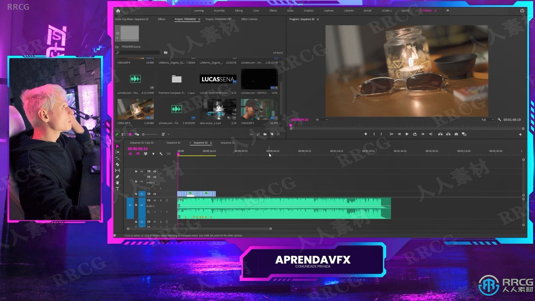The image size is (535, 301).
Task: Click the Comparison View icon
Action: click(x=464, y=134)
